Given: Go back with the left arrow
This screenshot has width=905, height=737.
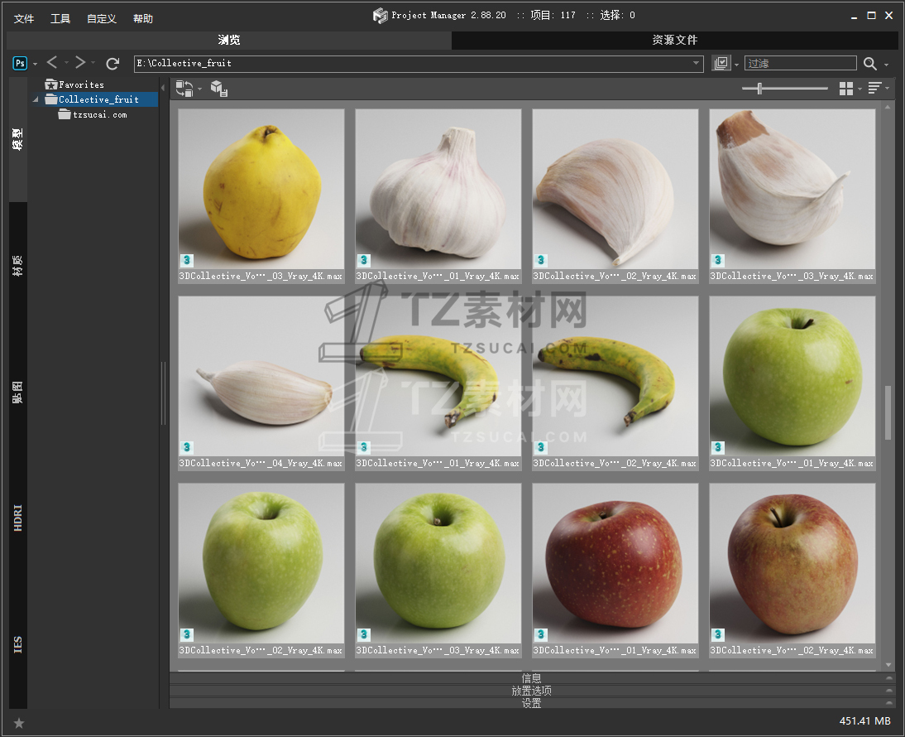Looking at the screenshot, I should (x=52, y=63).
